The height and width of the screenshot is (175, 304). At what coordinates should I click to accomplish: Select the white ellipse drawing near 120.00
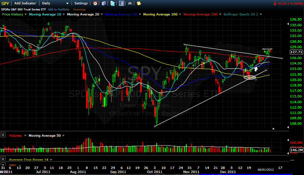[x=250, y=77]
